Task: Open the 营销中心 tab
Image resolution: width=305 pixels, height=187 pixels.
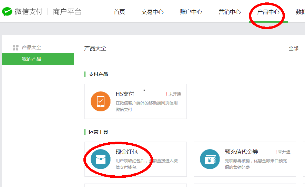Action: click(230, 12)
